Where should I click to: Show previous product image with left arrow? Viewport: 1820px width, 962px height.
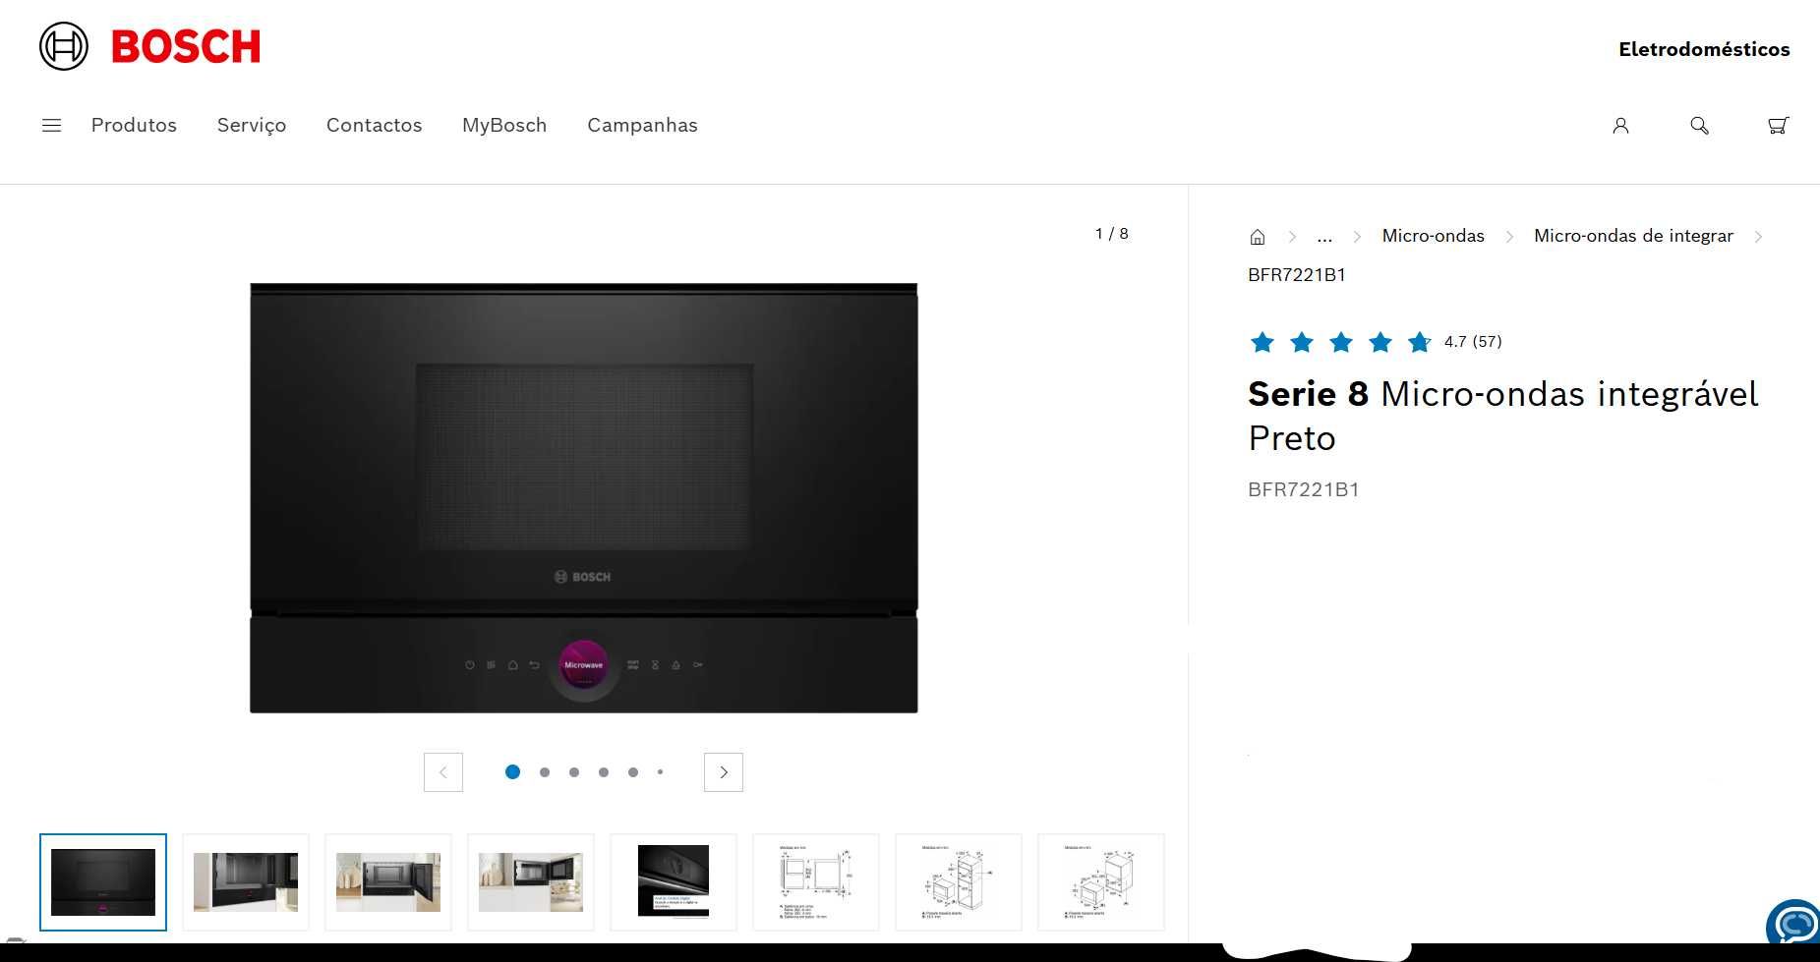pos(443,772)
